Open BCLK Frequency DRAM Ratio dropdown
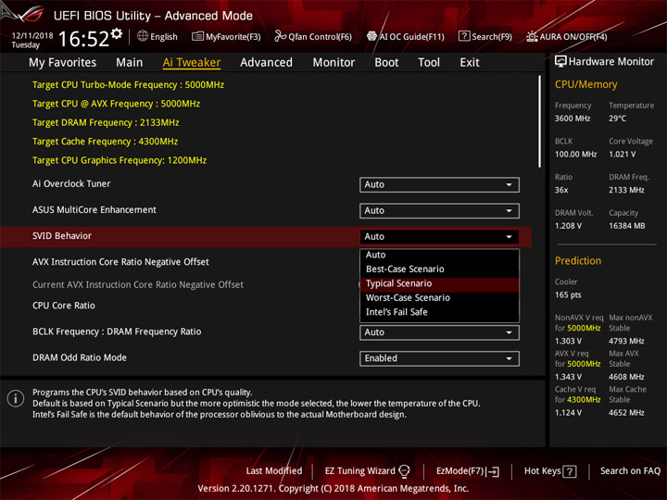This screenshot has width=667, height=500. coord(439,332)
